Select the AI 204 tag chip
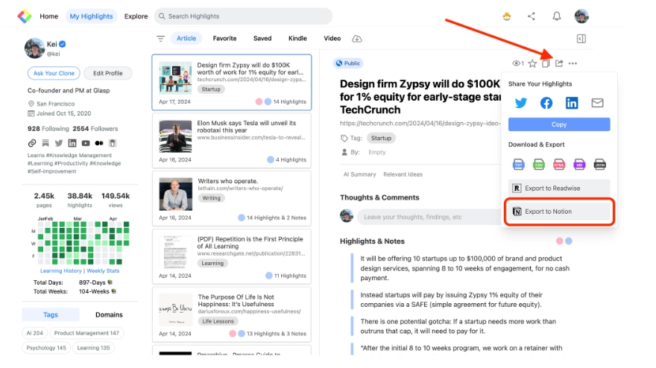Screen dimensions: 656x368 [35, 333]
